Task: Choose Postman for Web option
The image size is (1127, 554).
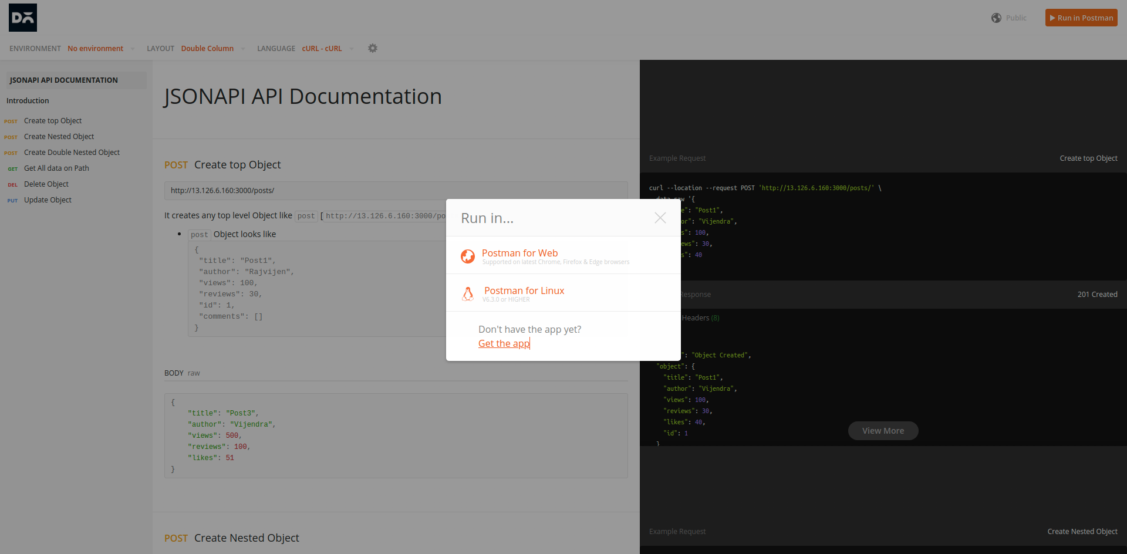Action: coord(563,255)
